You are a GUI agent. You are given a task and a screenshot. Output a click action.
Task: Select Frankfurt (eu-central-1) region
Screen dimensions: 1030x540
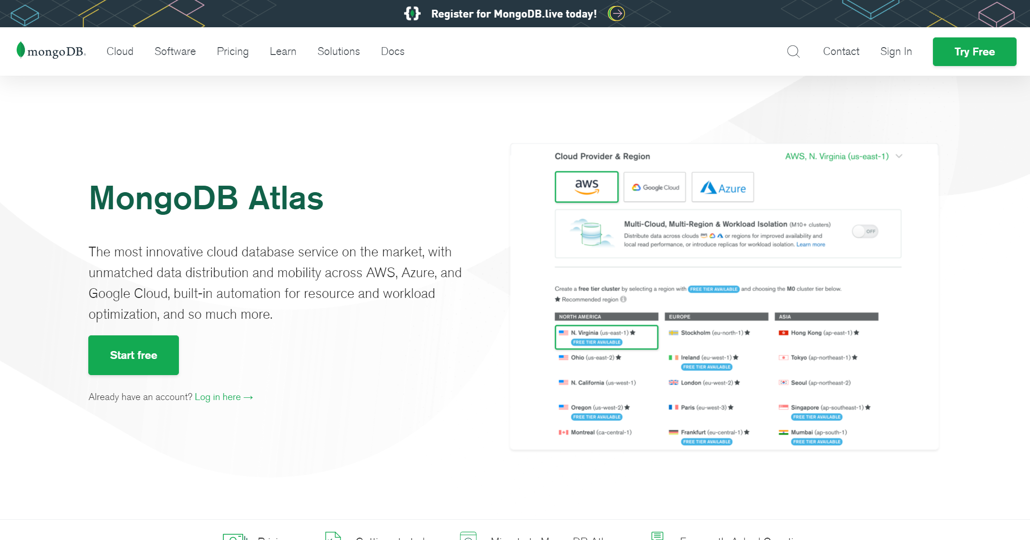(711, 432)
